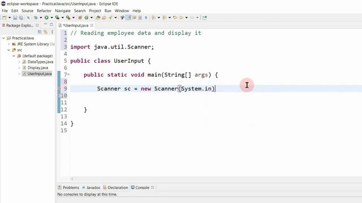
Task: Switch to the Declaration tab
Action: click(x=115, y=188)
